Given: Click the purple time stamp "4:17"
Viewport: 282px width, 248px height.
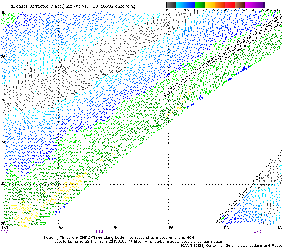Looking at the screenshot, I should pyautogui.click(x=4, y=232).
